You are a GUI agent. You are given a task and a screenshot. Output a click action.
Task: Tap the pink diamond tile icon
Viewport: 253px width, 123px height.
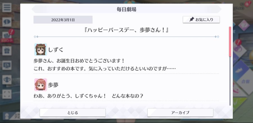click(244, 26)
